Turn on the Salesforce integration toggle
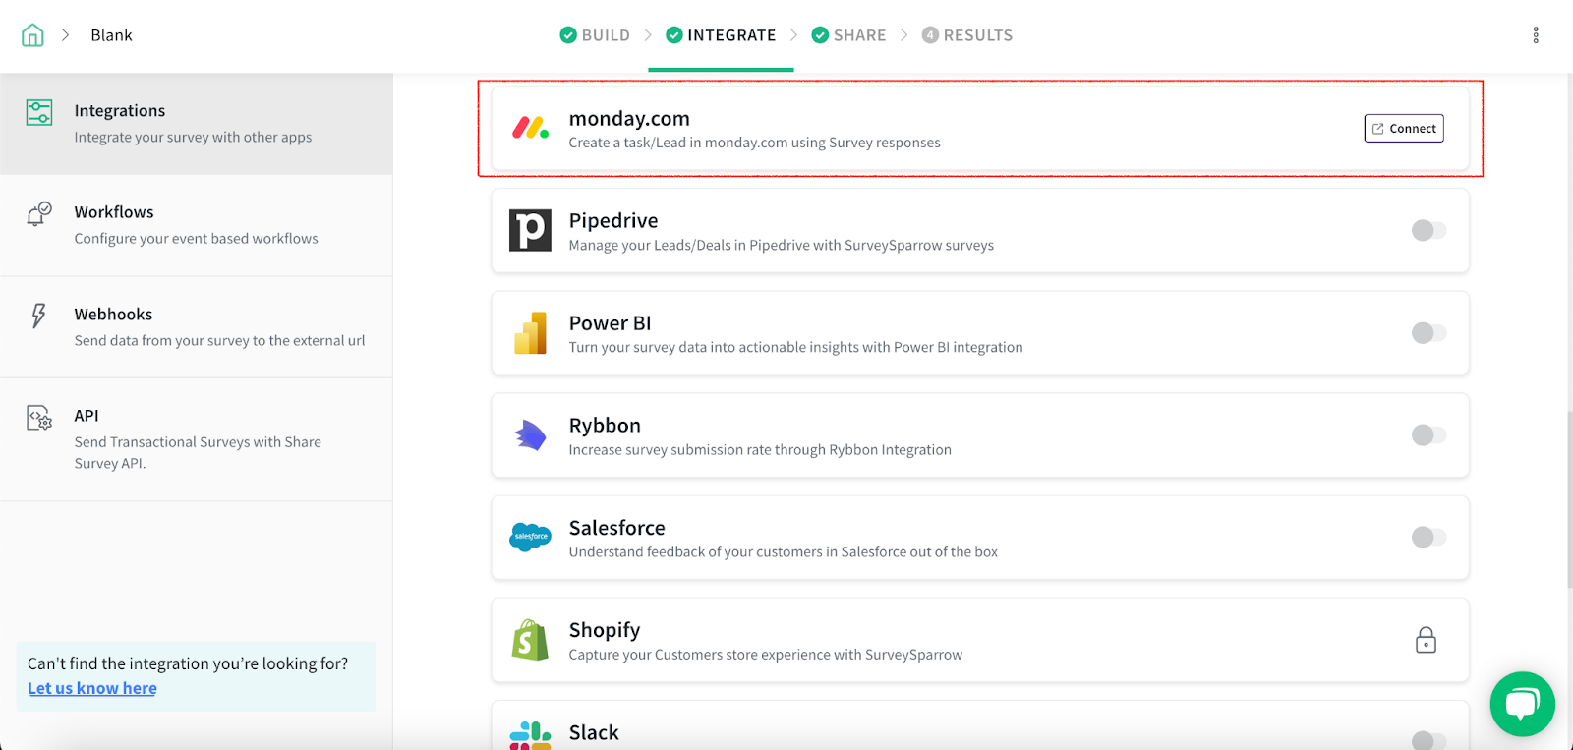This screenshot has width=1573, height=750. [1428, 537]
